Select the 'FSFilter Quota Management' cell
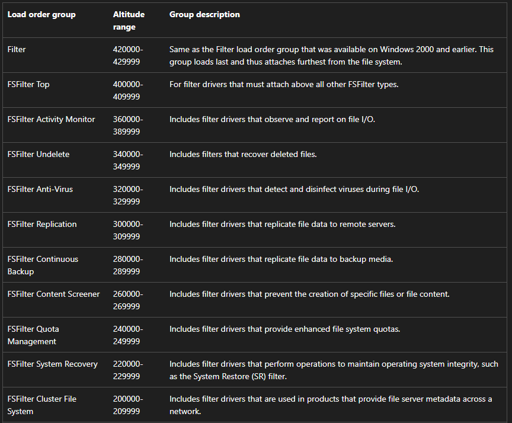The image size is (512, 423). (x=33, y=335)
